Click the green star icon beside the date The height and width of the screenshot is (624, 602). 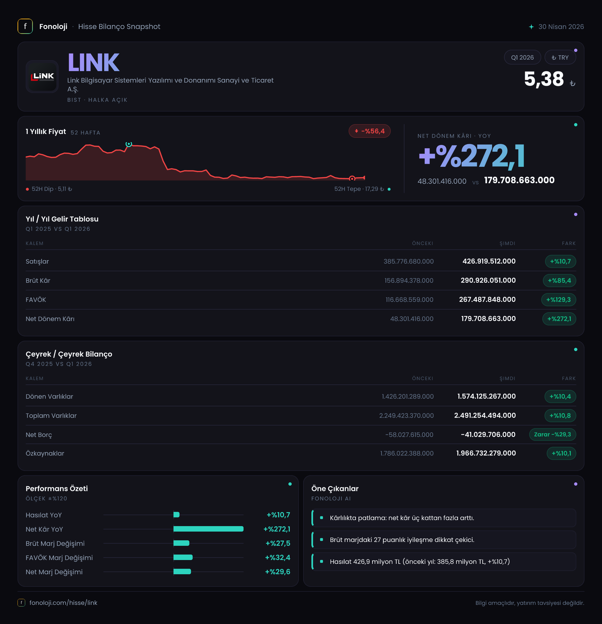point(531,27)
